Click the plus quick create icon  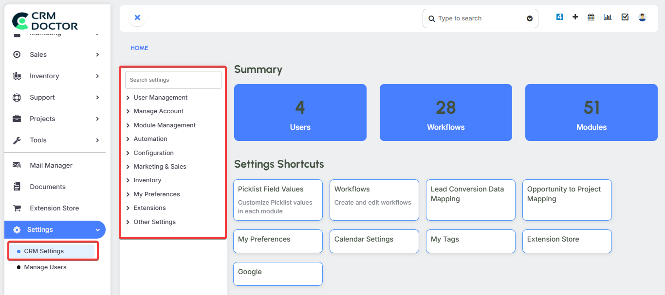tap(575, 17)
